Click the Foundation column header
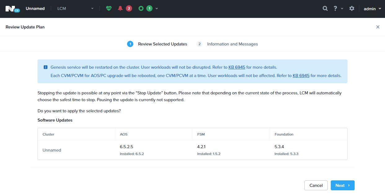The image size is (385, 194). [284, 134]
